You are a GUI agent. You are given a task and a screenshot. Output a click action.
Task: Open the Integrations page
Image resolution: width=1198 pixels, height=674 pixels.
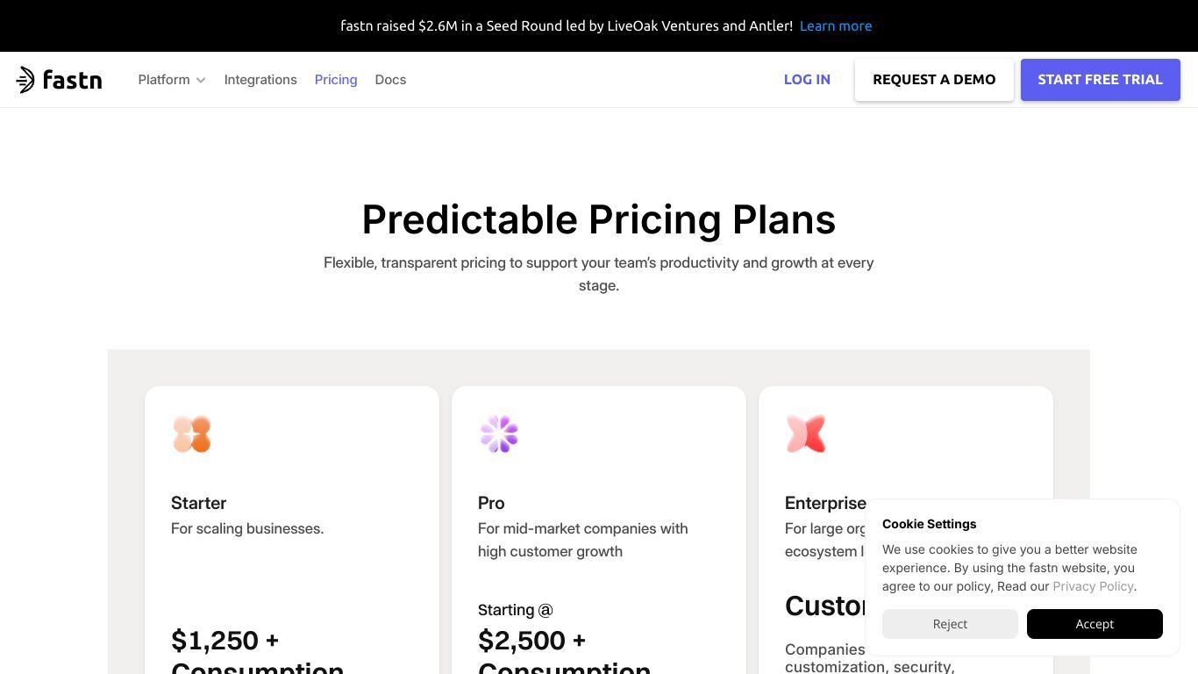pos(260,80)
